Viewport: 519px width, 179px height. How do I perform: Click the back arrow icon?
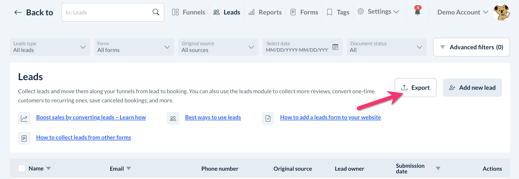[x=18, y=12]
